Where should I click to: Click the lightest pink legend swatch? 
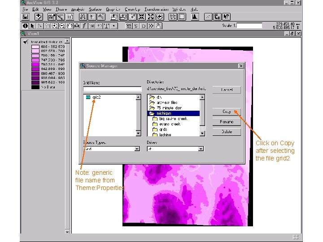click(35, 47)
